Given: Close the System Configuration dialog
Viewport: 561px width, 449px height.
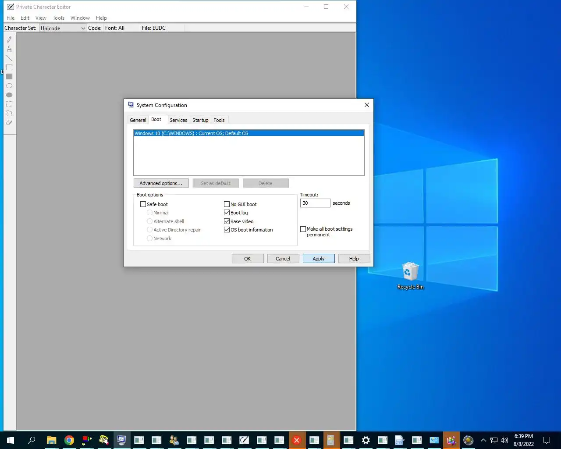Looking at the screenshot, I should pos(367,105).
